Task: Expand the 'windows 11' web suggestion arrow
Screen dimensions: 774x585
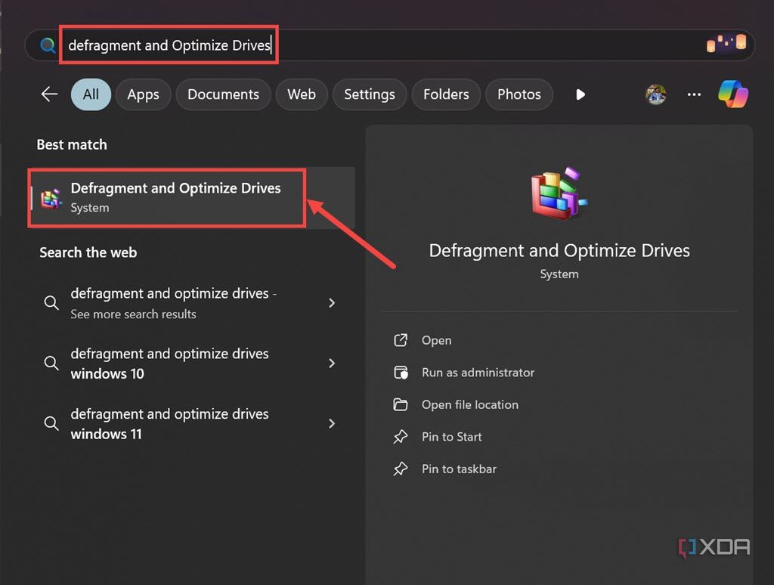Action: click(x=332, y=424)
